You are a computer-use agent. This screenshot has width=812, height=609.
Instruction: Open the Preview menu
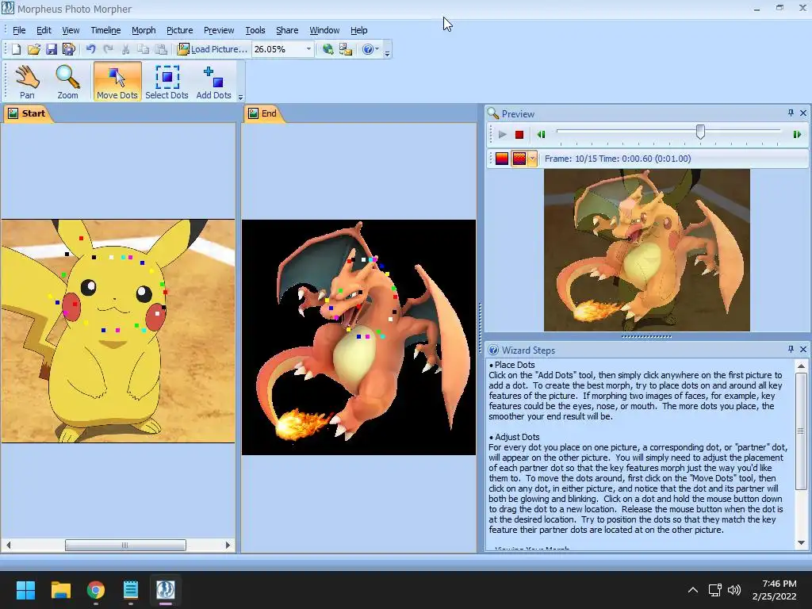[219, 30]
